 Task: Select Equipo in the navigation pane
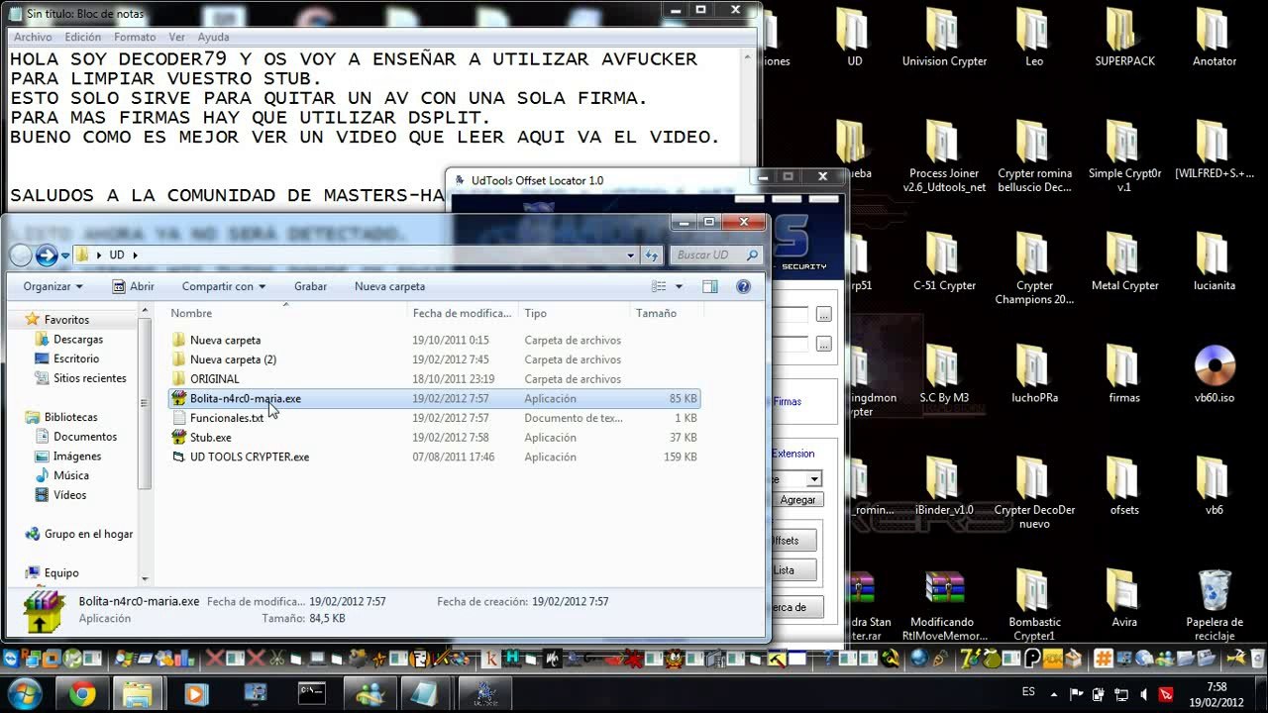[61, 572]
